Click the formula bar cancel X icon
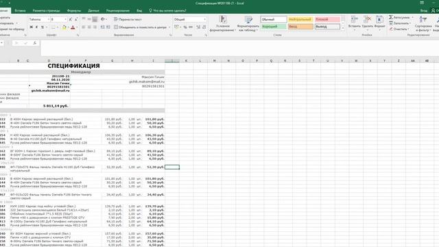 [x=16, y=43]
